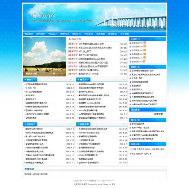Click the more icon in 免费资源 section header
Image resolution: width=189 pixels, height=188 pixels.
click(x=124, y=124)
